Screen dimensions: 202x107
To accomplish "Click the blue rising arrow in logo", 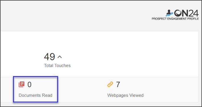I will coord(169,14).
